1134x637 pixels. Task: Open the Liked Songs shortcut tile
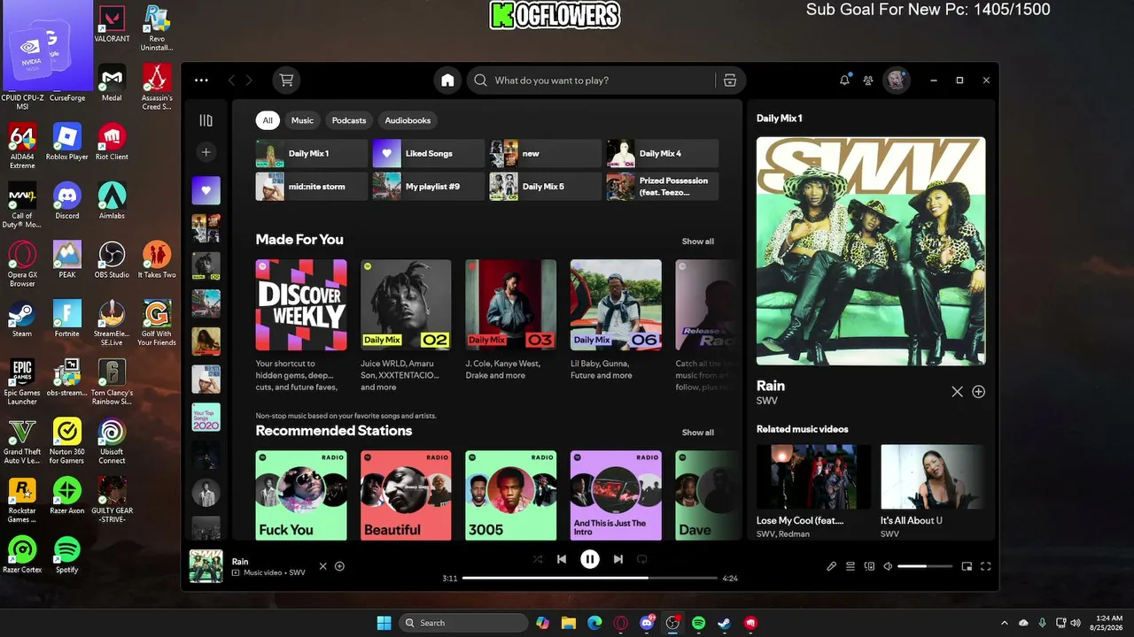[x=429, y=153]
